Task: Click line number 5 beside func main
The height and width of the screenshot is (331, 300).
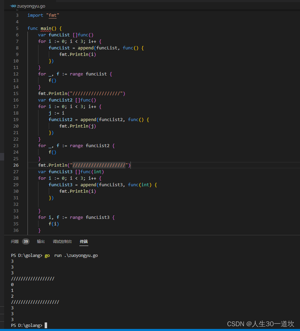Action: pos(17,28)
